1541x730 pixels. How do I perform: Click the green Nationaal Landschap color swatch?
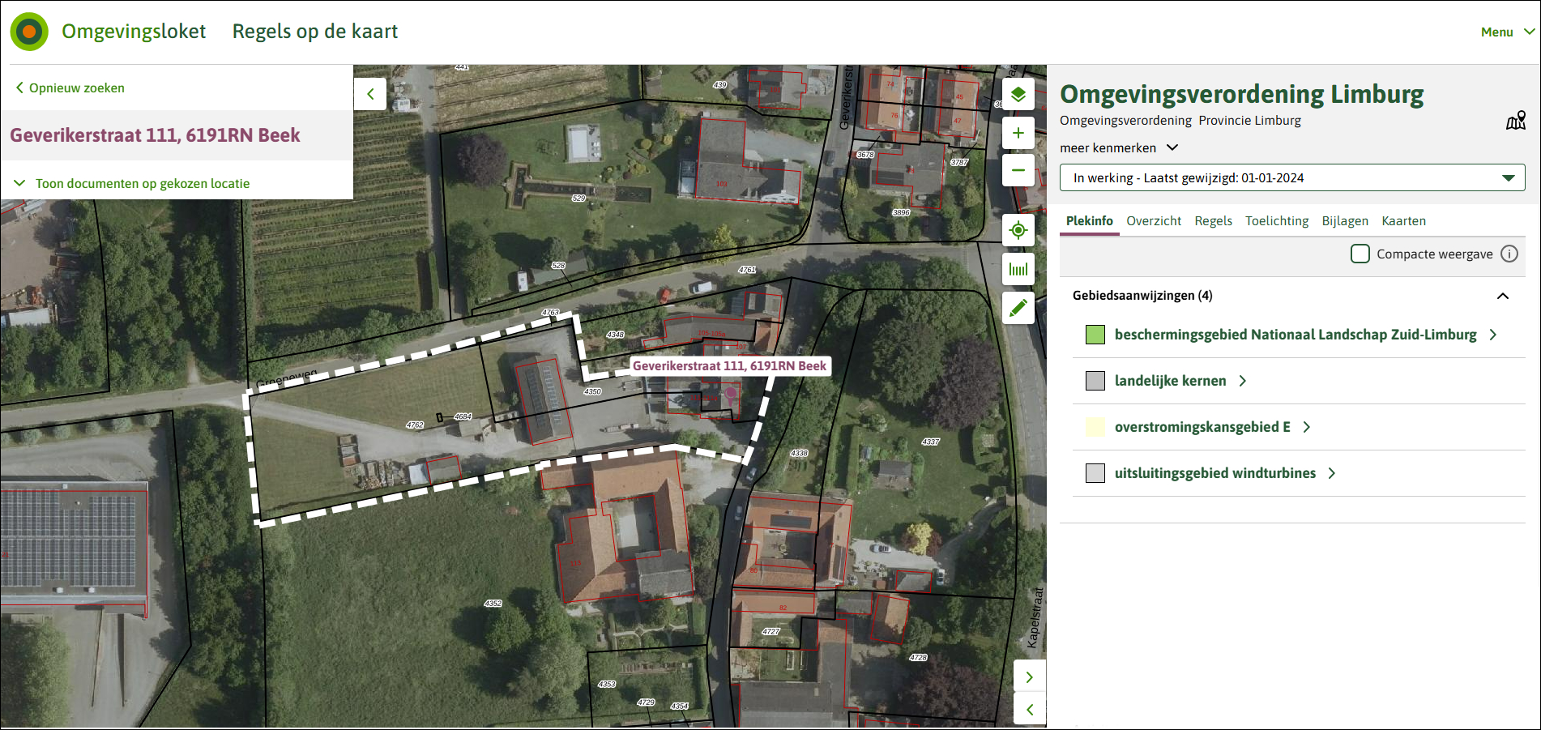pyautogui.click(x=1095, y=335)
